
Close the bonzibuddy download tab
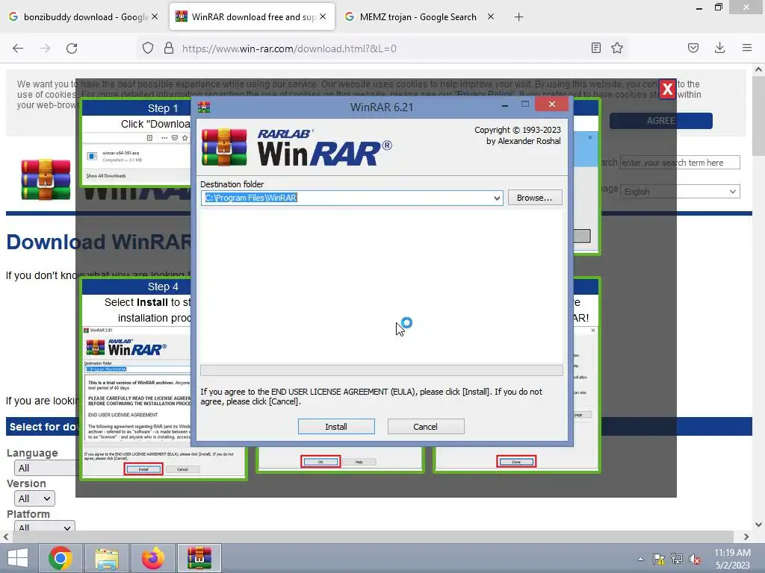point(155,16)
